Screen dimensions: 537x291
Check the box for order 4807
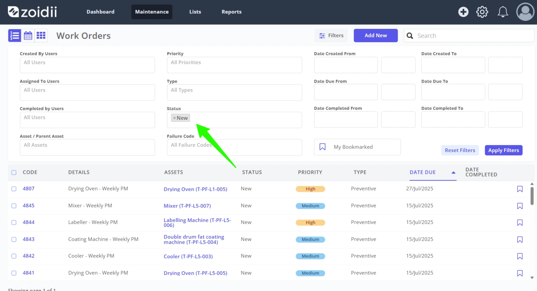tap(14, 189)
